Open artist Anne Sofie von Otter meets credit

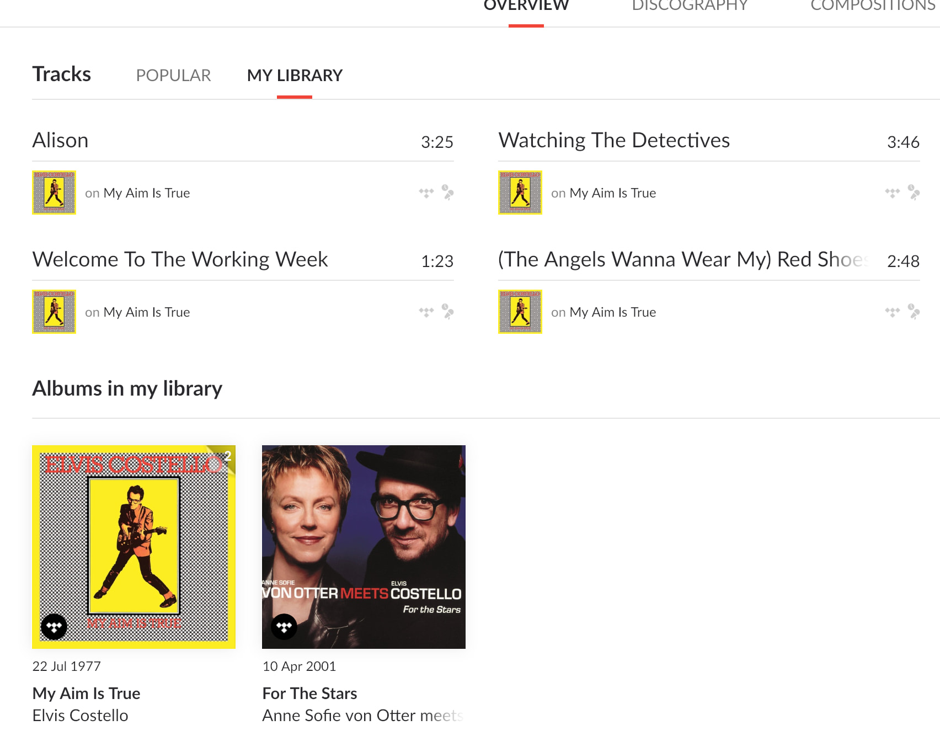[x=363, y=716]
